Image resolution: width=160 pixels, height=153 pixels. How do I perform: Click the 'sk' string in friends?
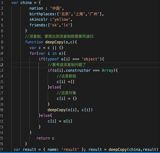click(x=54, y=25)
